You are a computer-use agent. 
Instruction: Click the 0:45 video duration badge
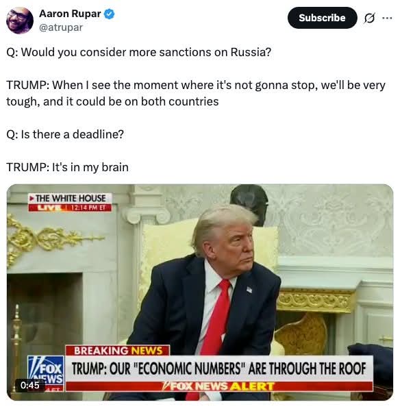(x=30, y=385)
